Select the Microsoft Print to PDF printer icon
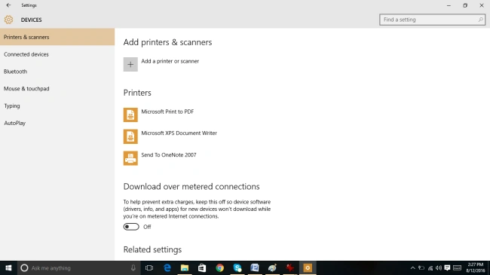490x275 pixels. 130,115
